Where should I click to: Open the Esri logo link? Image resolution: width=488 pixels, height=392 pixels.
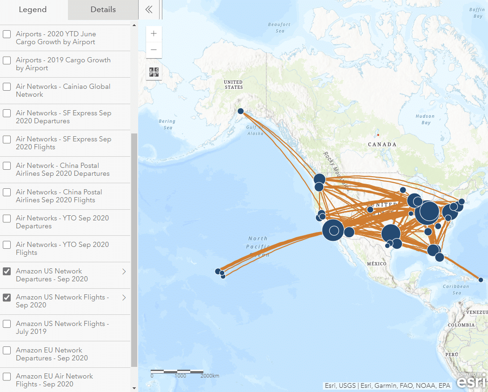click(472, 380)
